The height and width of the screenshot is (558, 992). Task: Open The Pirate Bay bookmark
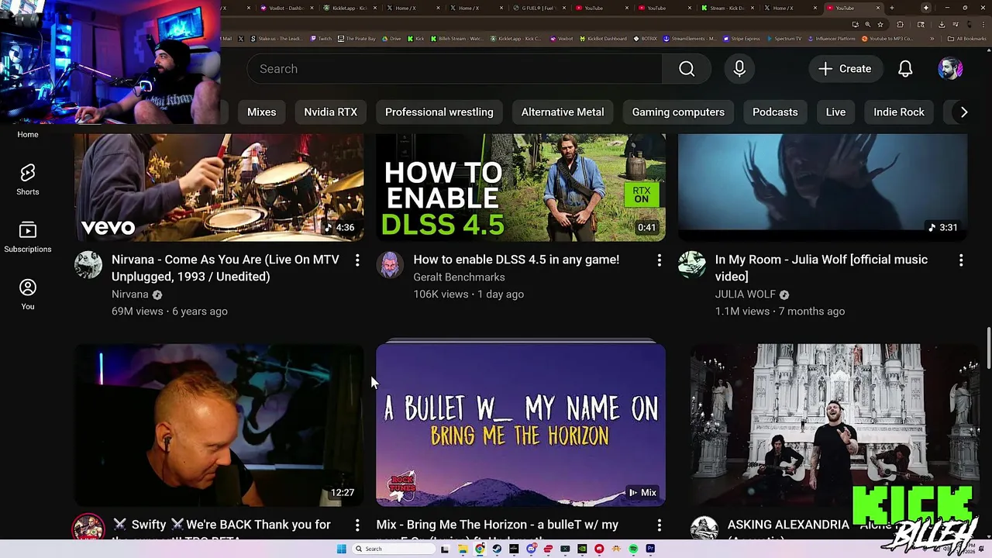tap(356, 38)
